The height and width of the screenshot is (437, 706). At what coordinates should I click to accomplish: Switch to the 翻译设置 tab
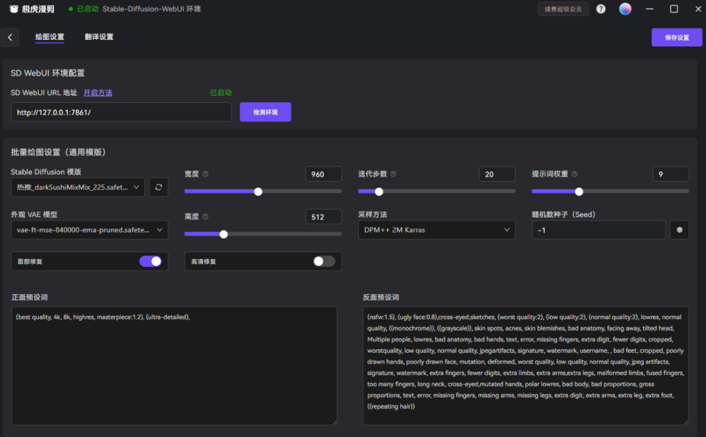pos(99,37)
